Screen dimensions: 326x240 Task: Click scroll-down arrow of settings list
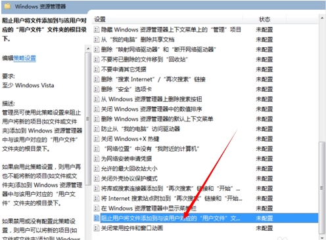click(x=322, y=237)
